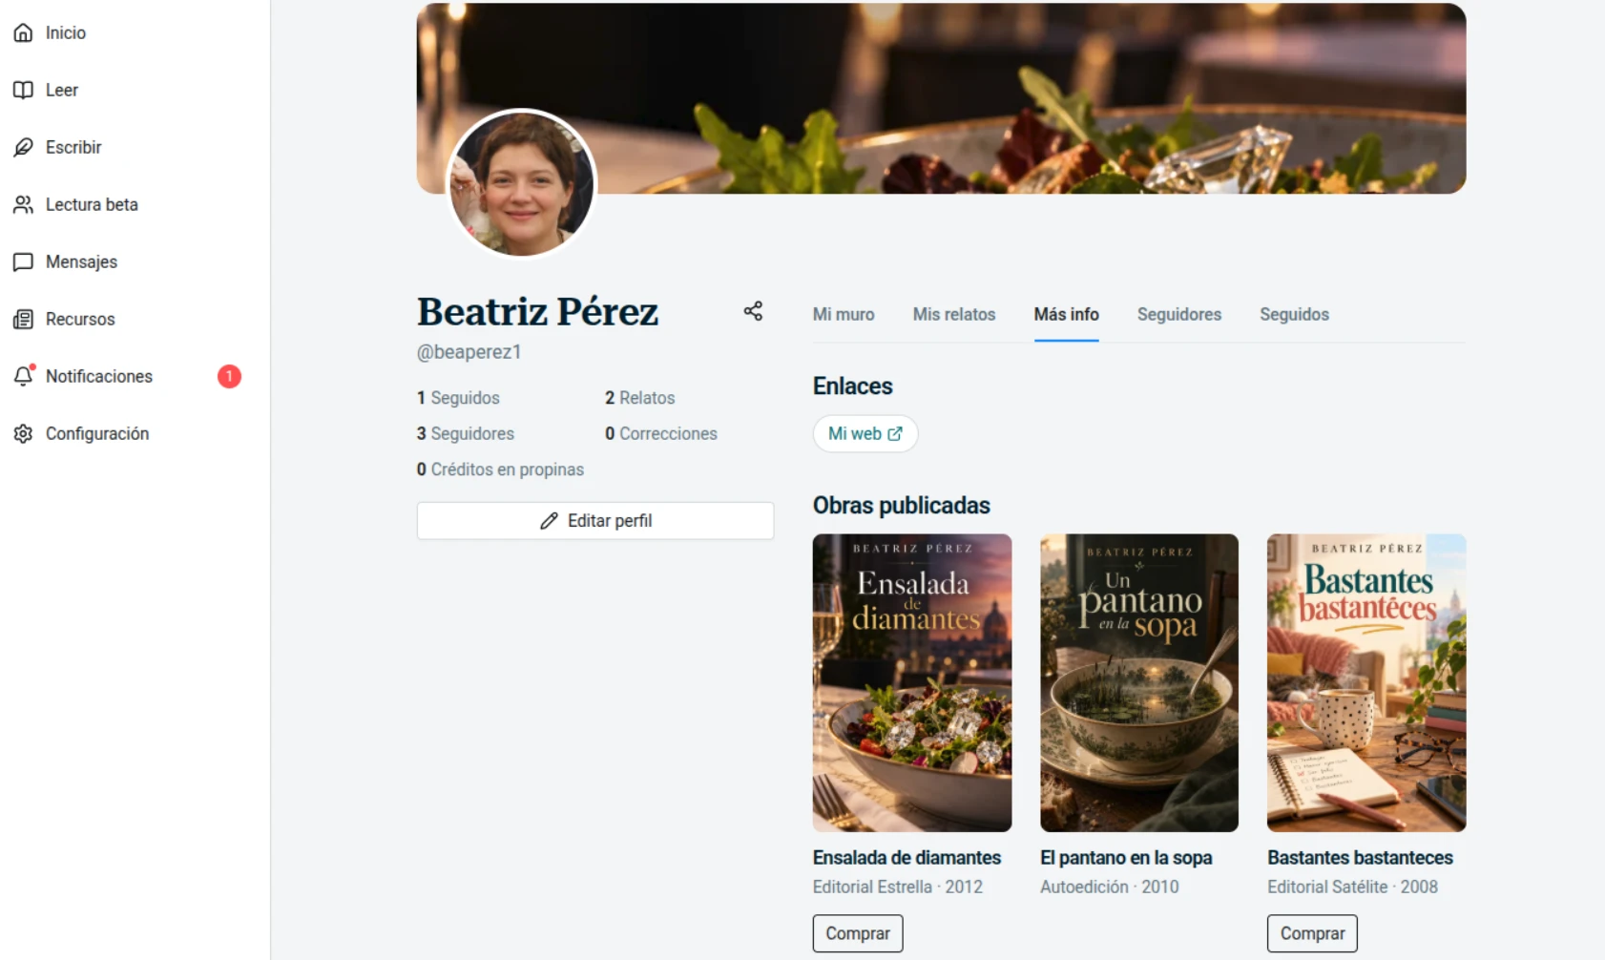Click the El pantano en la sopa title
Image resolution: width=1605 pixels, height=960 pixels.
[x=1126, y=858]
